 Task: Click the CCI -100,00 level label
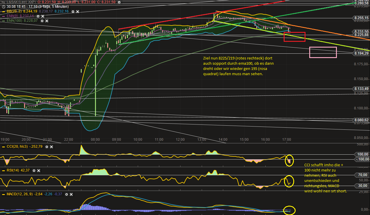pyautogui.click(x=362, y=159)
